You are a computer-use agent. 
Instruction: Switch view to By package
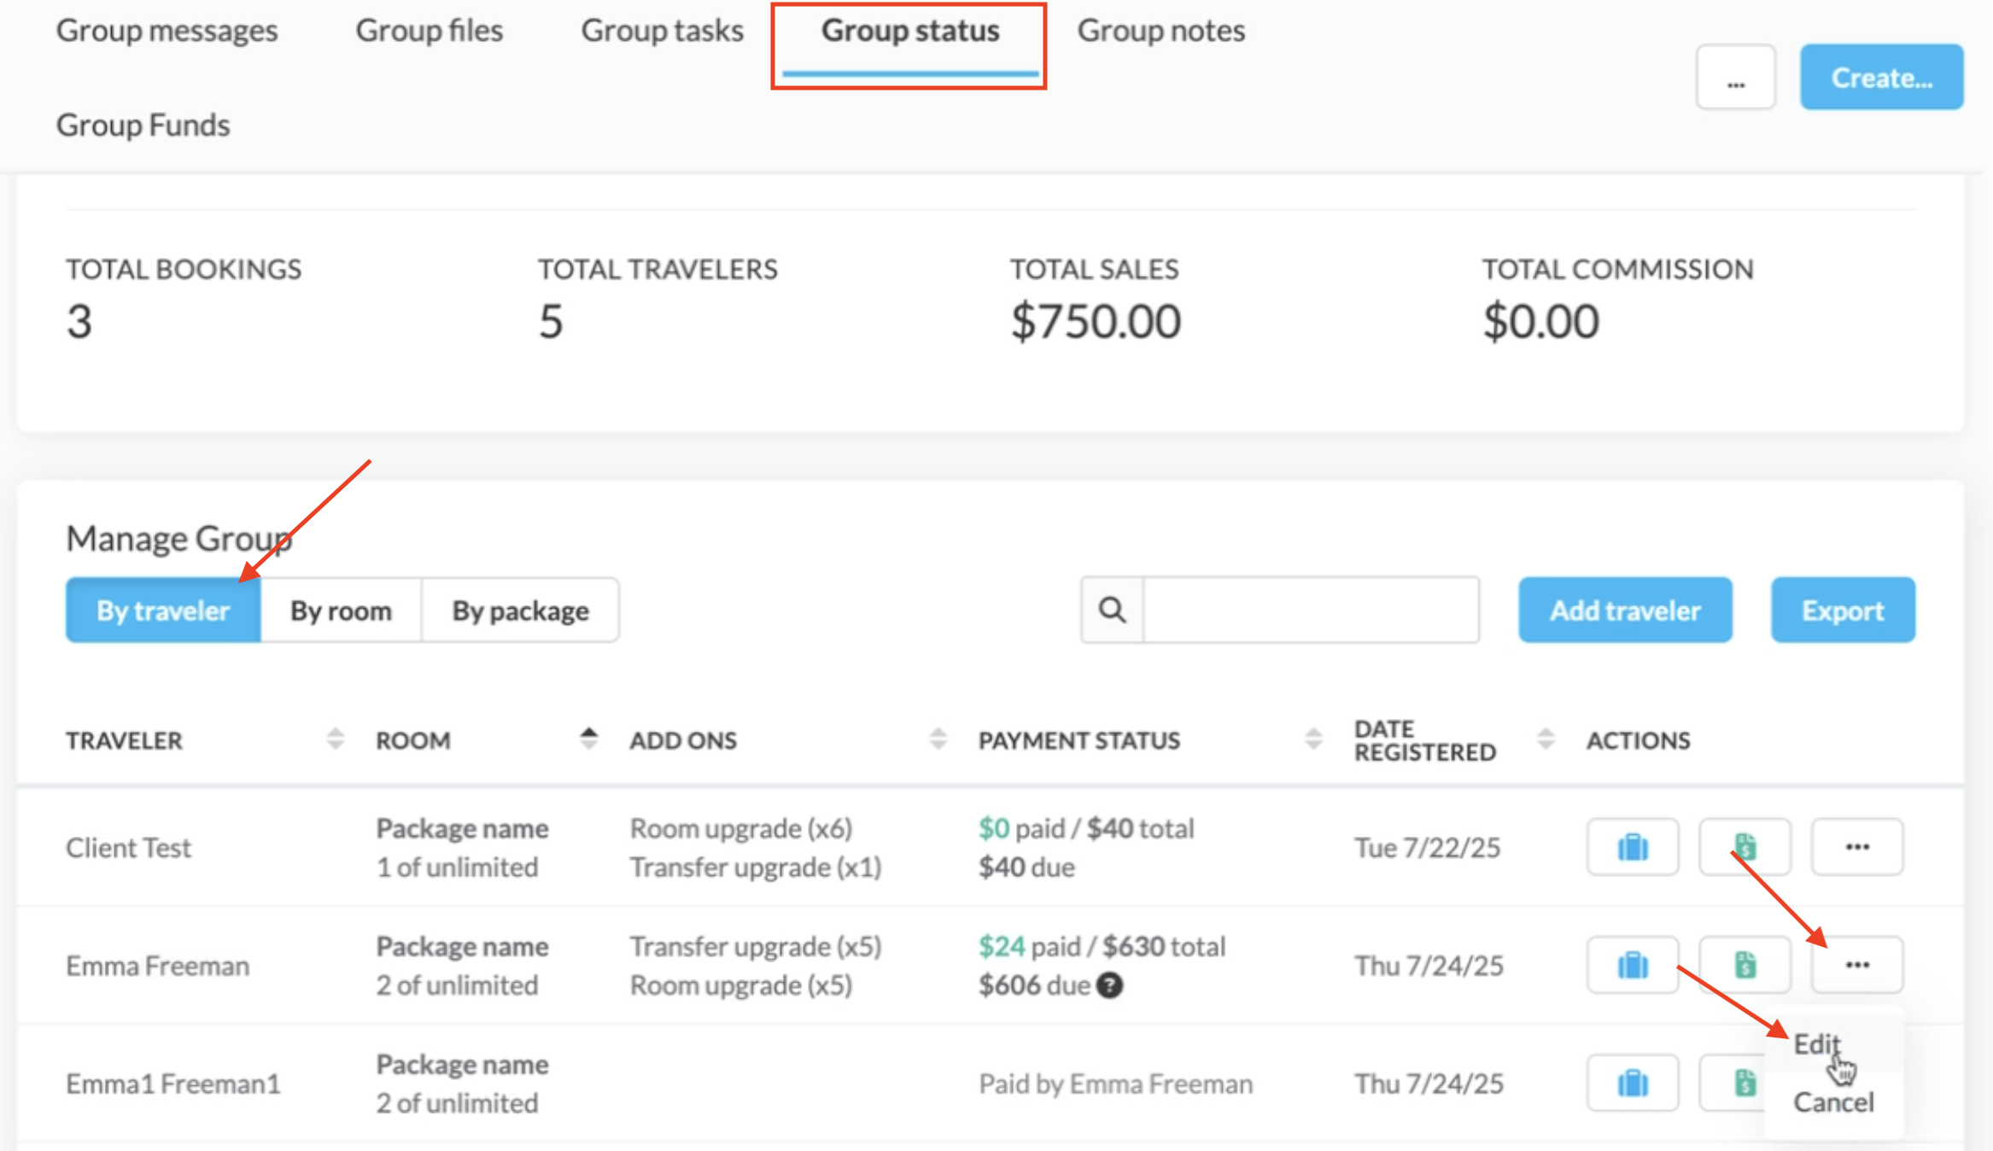click(520, 611)
